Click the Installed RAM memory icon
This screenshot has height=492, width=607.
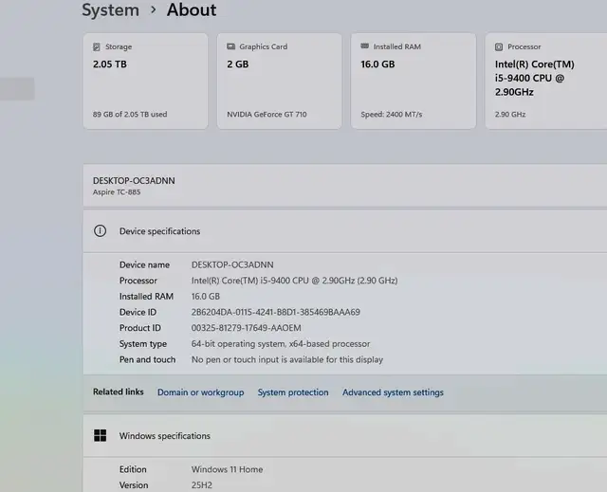[x=364, y=46]
